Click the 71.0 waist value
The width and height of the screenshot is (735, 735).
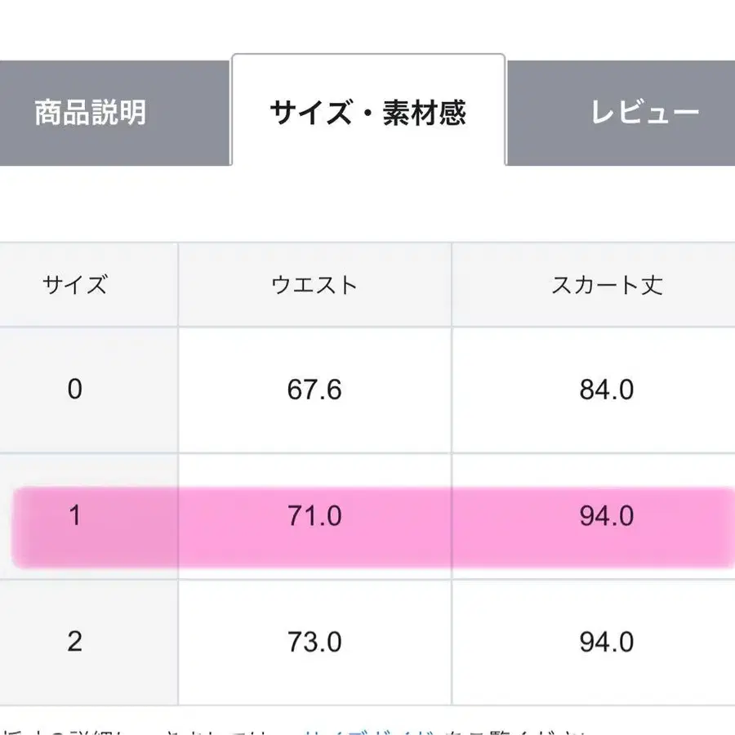point(314,516)
